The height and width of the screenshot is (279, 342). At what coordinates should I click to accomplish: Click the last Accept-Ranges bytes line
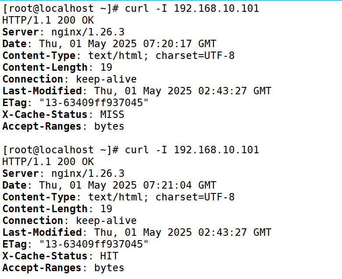[63, 268]
